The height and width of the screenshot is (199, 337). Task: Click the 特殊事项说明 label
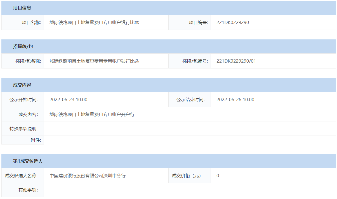(x=24, y=129)
